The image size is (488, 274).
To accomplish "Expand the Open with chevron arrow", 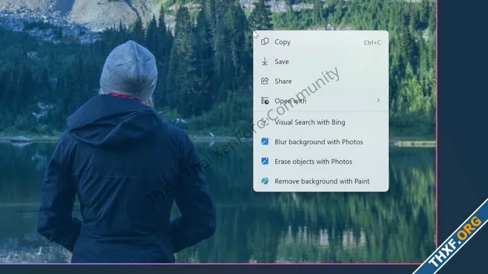I will (x=378, y=100).
